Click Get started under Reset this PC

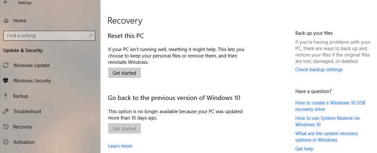[124, 73]
